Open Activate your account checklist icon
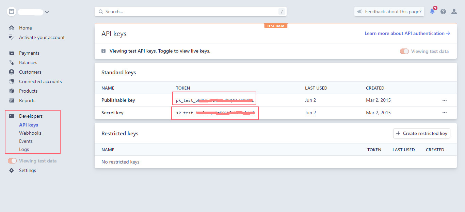This screenshot has width=465, height=212. 12,37
